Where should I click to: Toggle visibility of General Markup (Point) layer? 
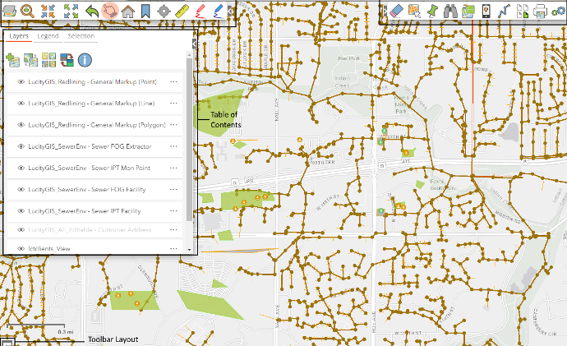coord(21,81)
